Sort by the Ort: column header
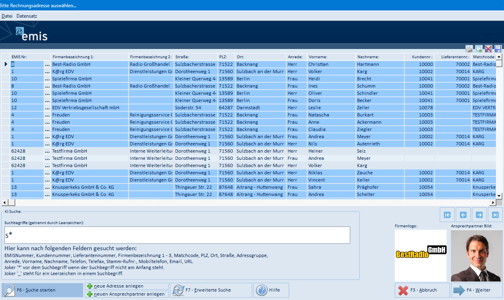Image resolution: width=504 pixels, height=300 pixels. (261, 57)
